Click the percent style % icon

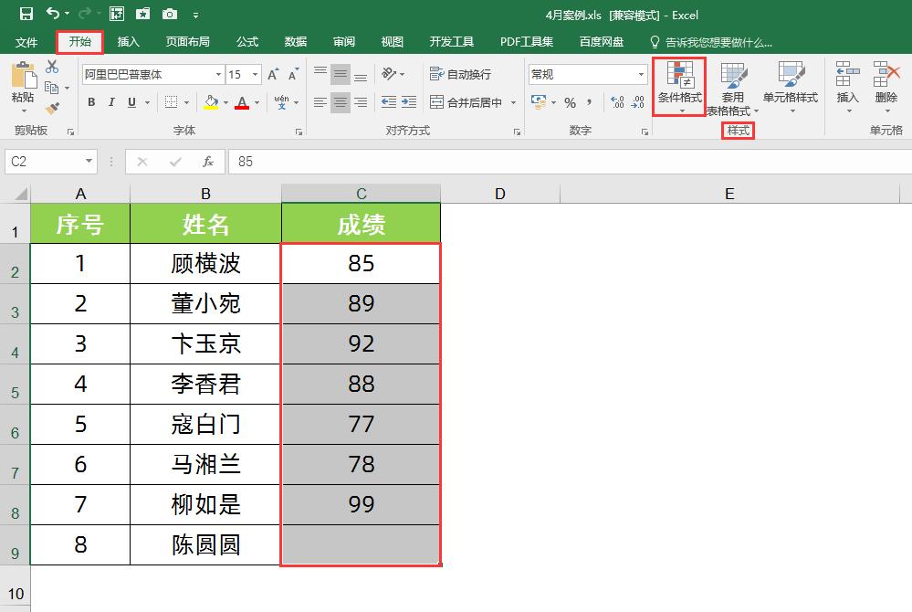point(570,103)
